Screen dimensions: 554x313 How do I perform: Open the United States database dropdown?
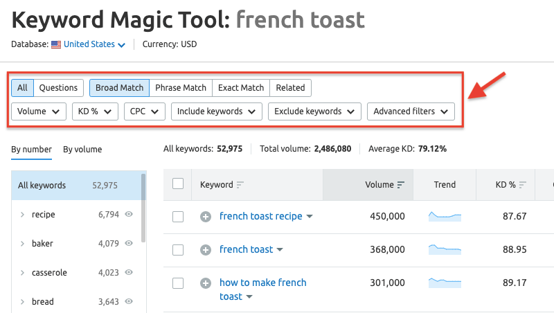click(94, 44)
